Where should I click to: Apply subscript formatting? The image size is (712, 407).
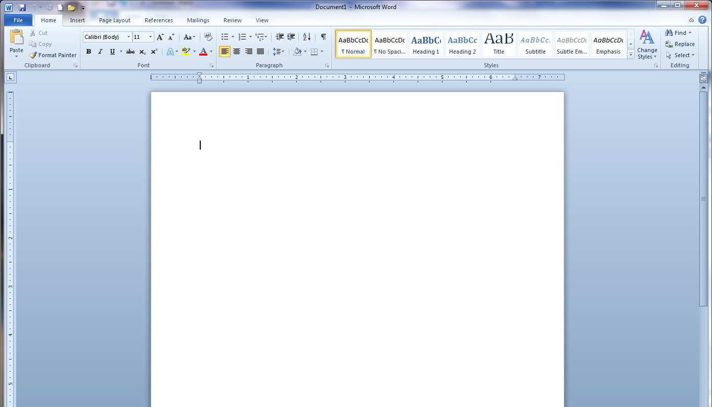pyautogui.click(x=143, y=52)
